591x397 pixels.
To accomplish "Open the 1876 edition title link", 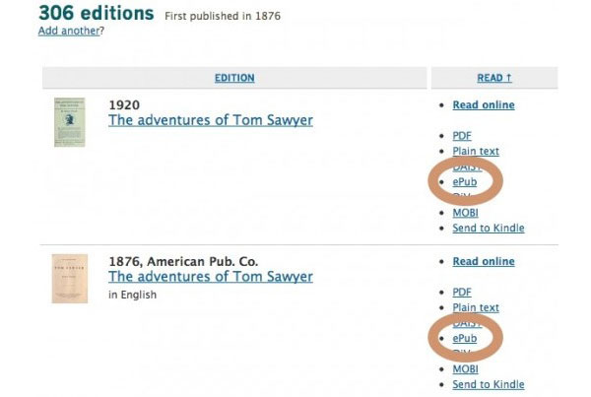I will (211, 277).
